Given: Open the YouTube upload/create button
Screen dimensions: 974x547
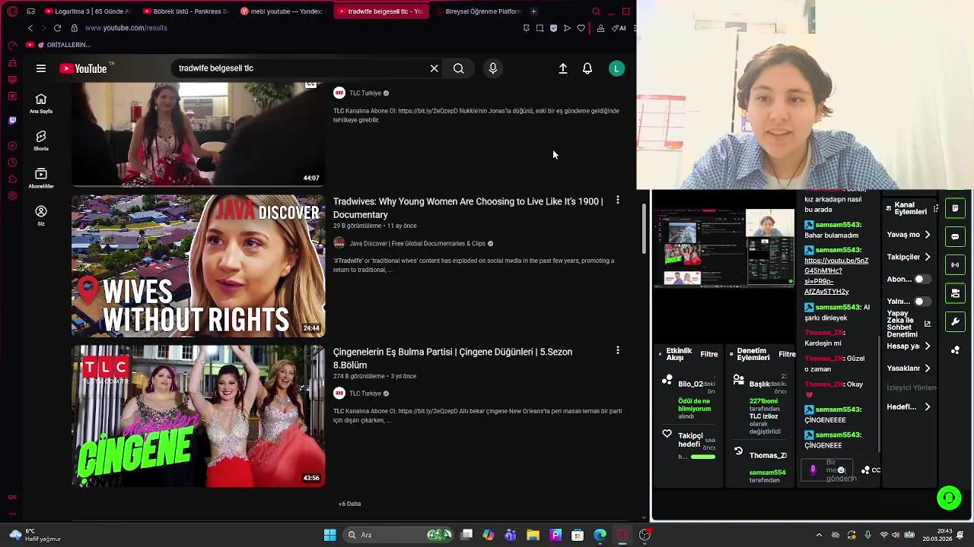Looking at the screenshot, I should (563, 68).
